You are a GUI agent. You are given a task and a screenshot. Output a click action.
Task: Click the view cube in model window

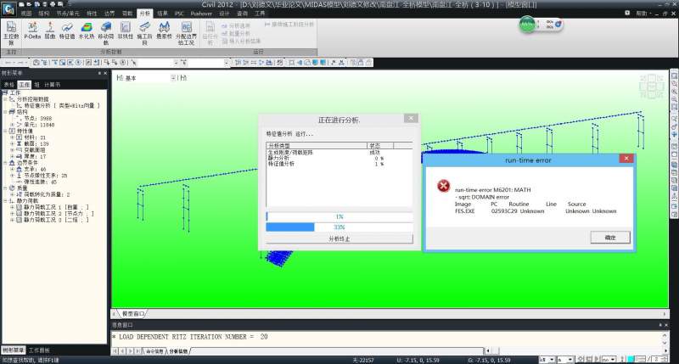[x=651, y=86]
